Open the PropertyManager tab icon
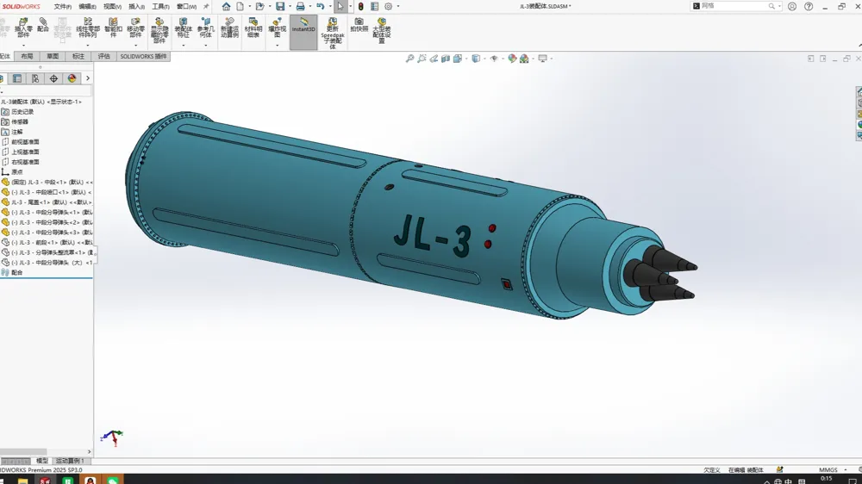The width and height of the screenshot is (862, 484). [17, 78]
